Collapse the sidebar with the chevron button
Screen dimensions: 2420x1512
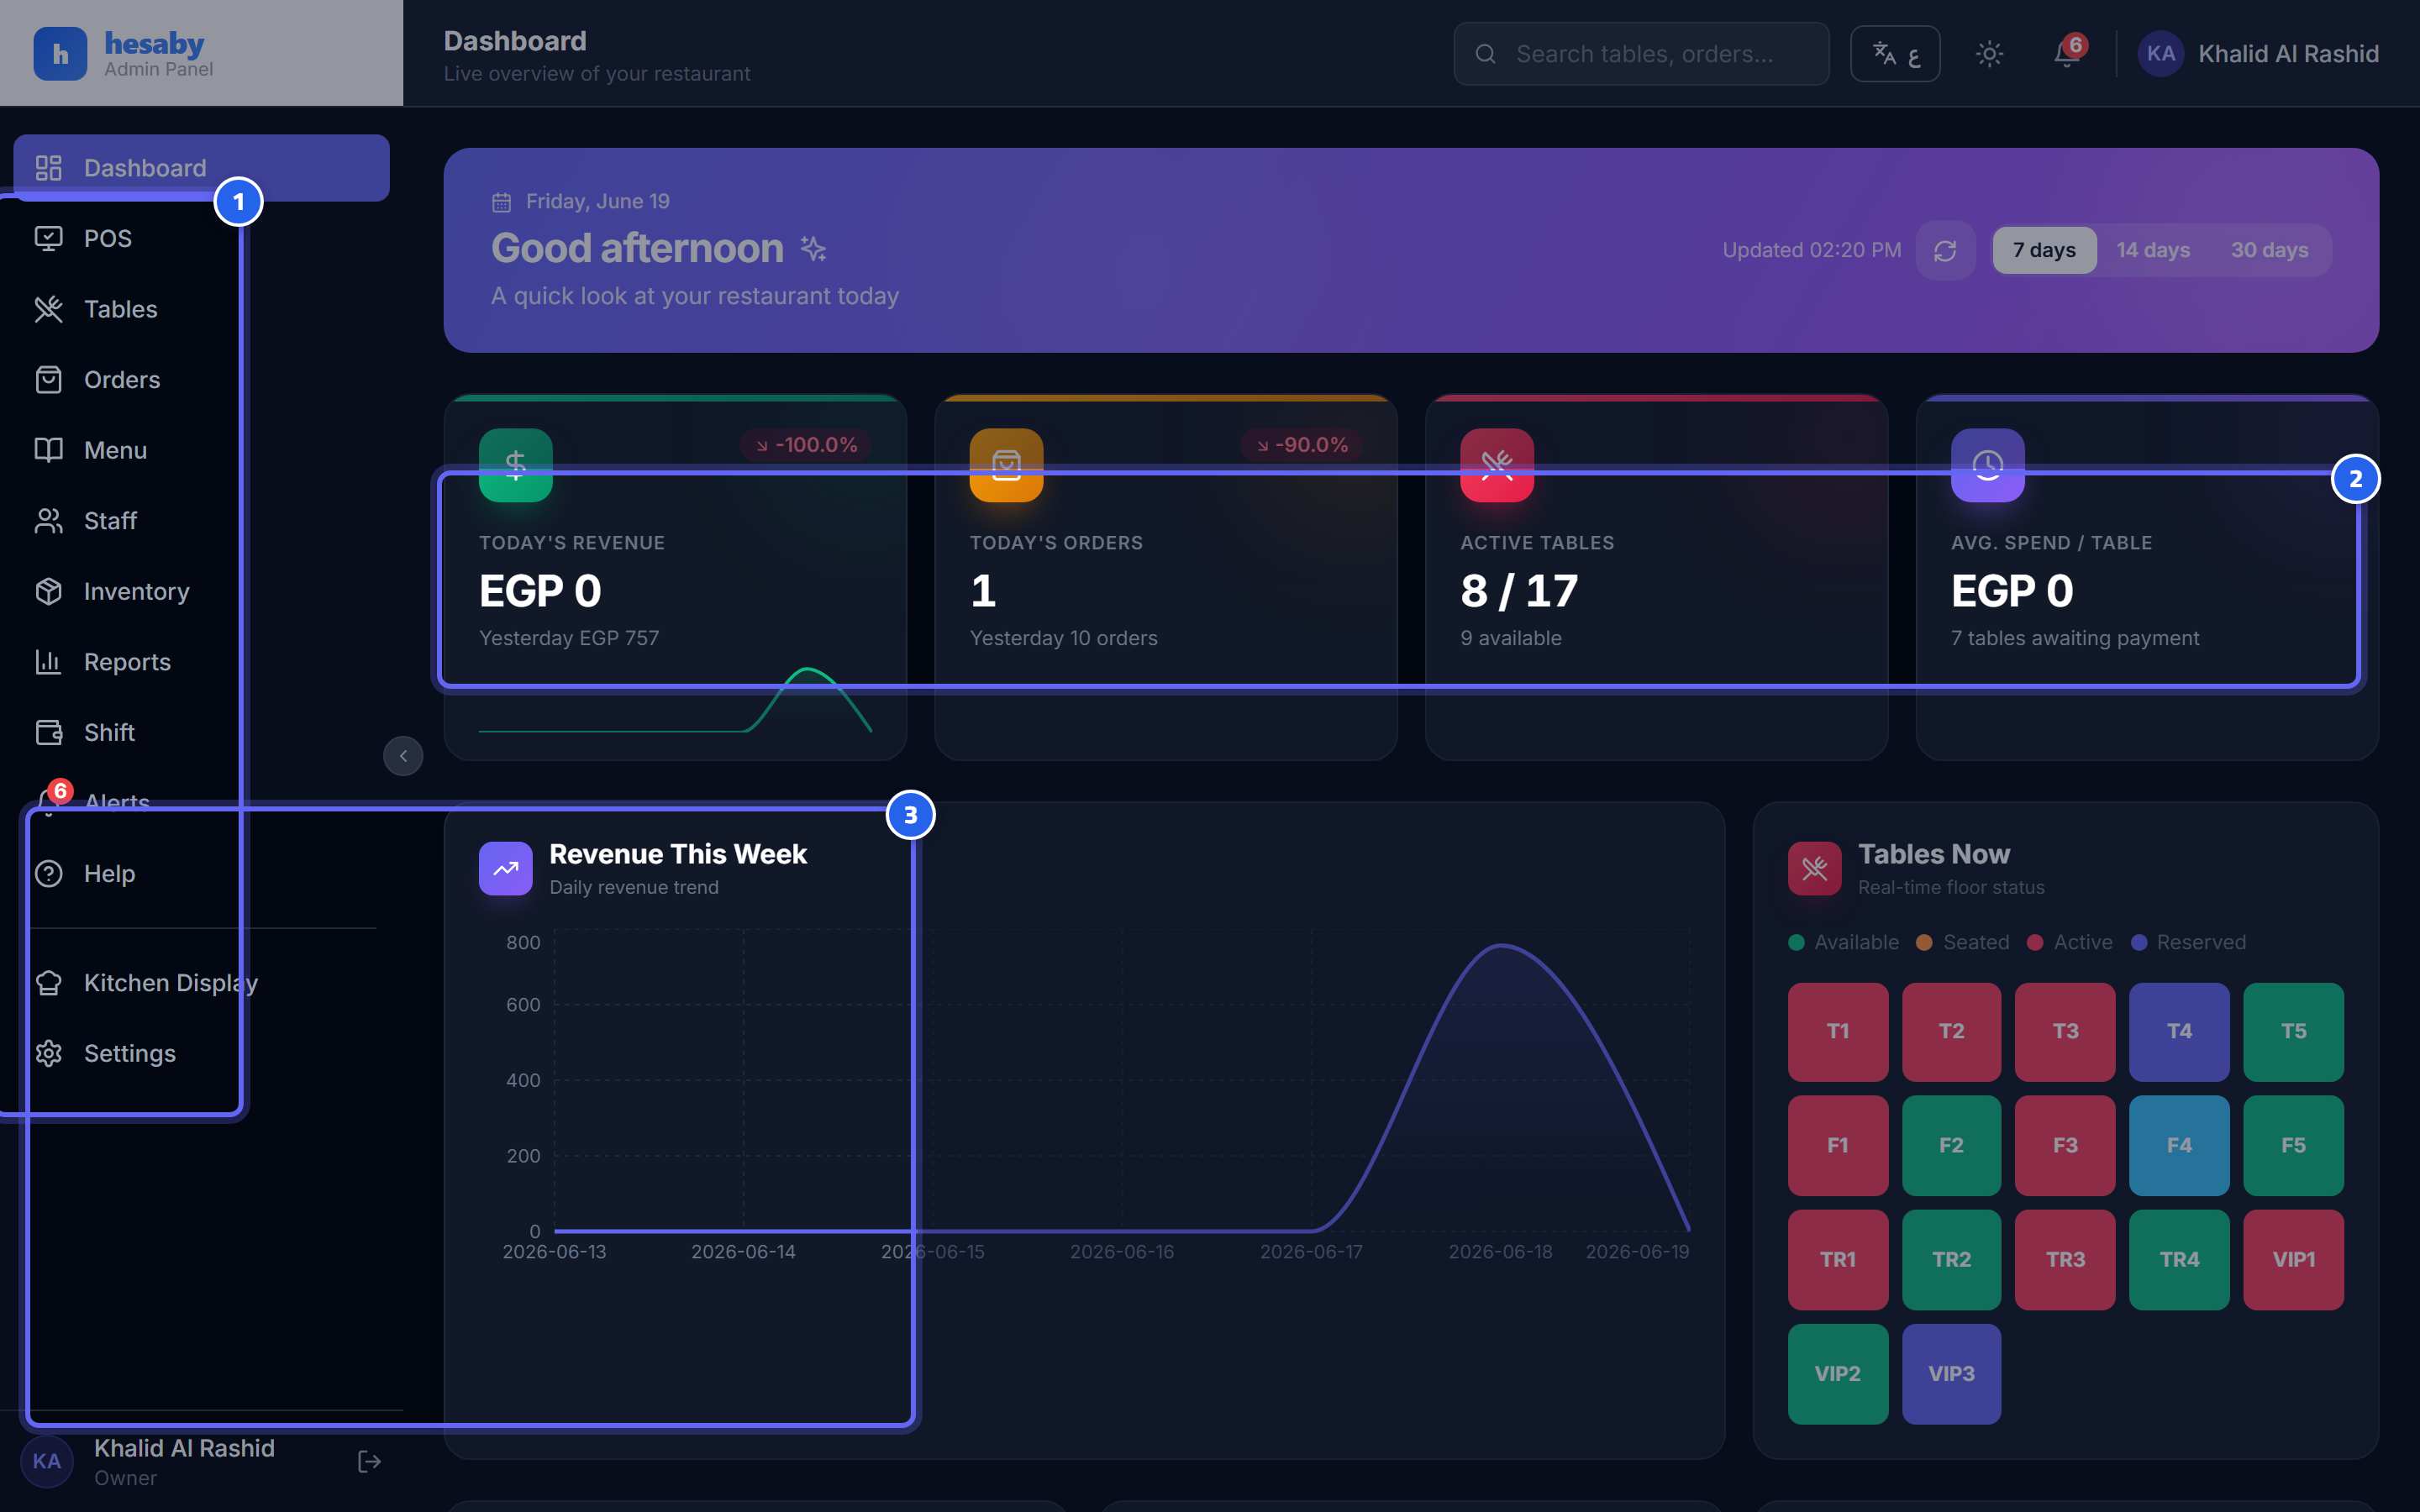point(403,756)
